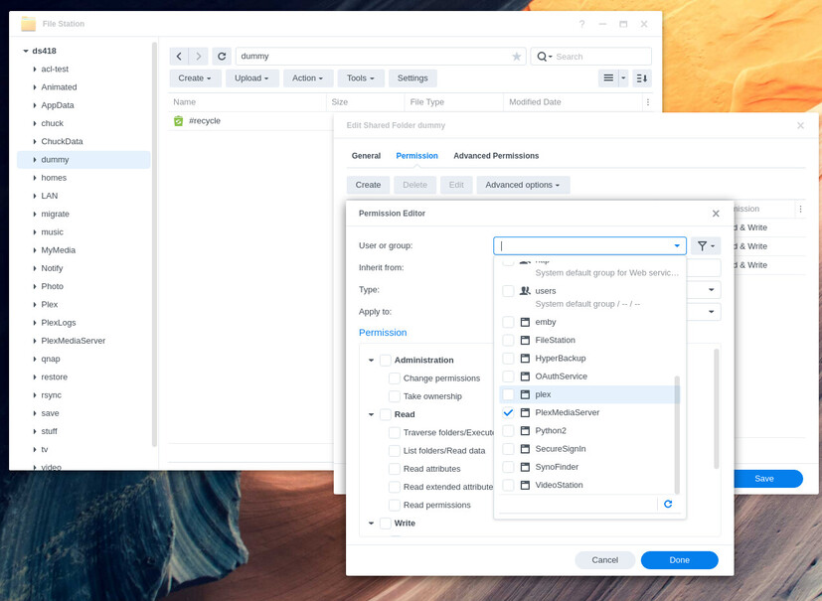The image size is (822, 601).
Task: Open the Create dropdown in File Station toolbar
Action: pos(195,78)
